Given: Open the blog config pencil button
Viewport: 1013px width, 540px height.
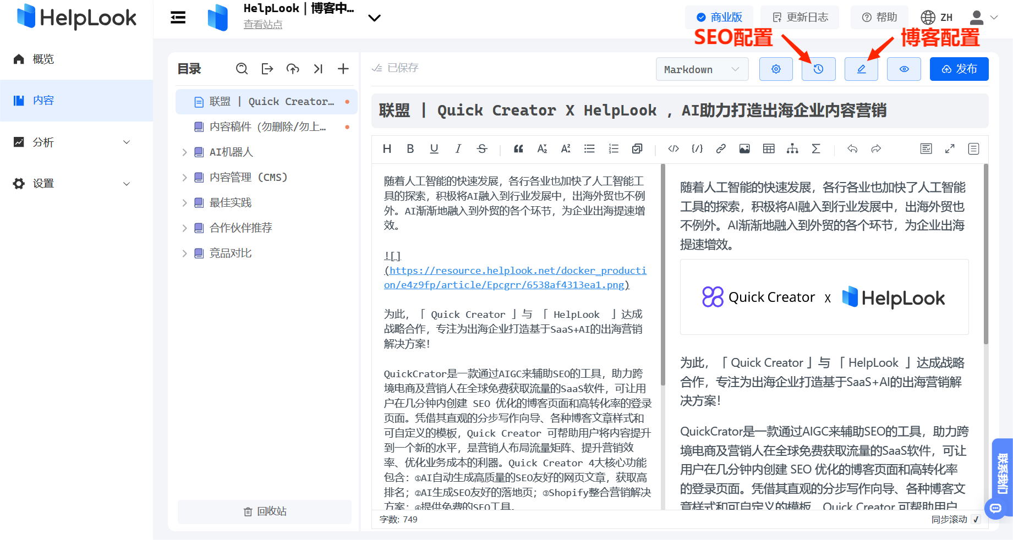Looking at the screenshot, I should coord(861,69).
